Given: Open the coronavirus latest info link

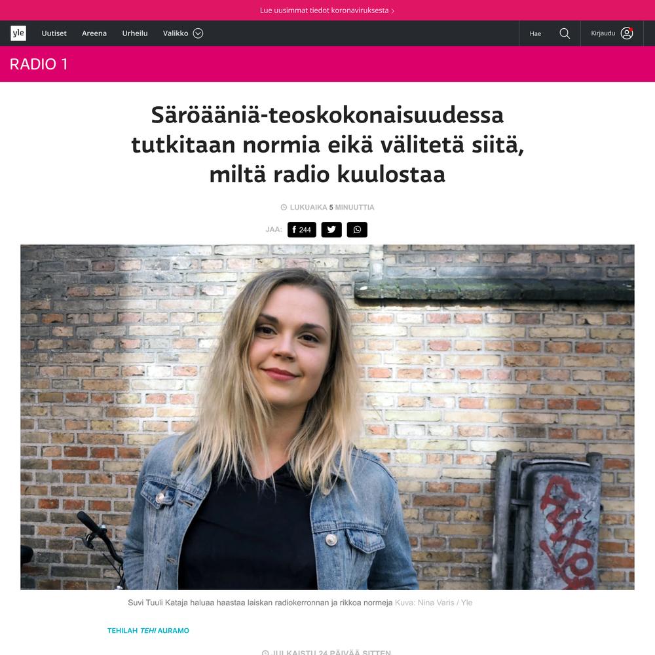Looking at the screenshot, I should [324, 10].
